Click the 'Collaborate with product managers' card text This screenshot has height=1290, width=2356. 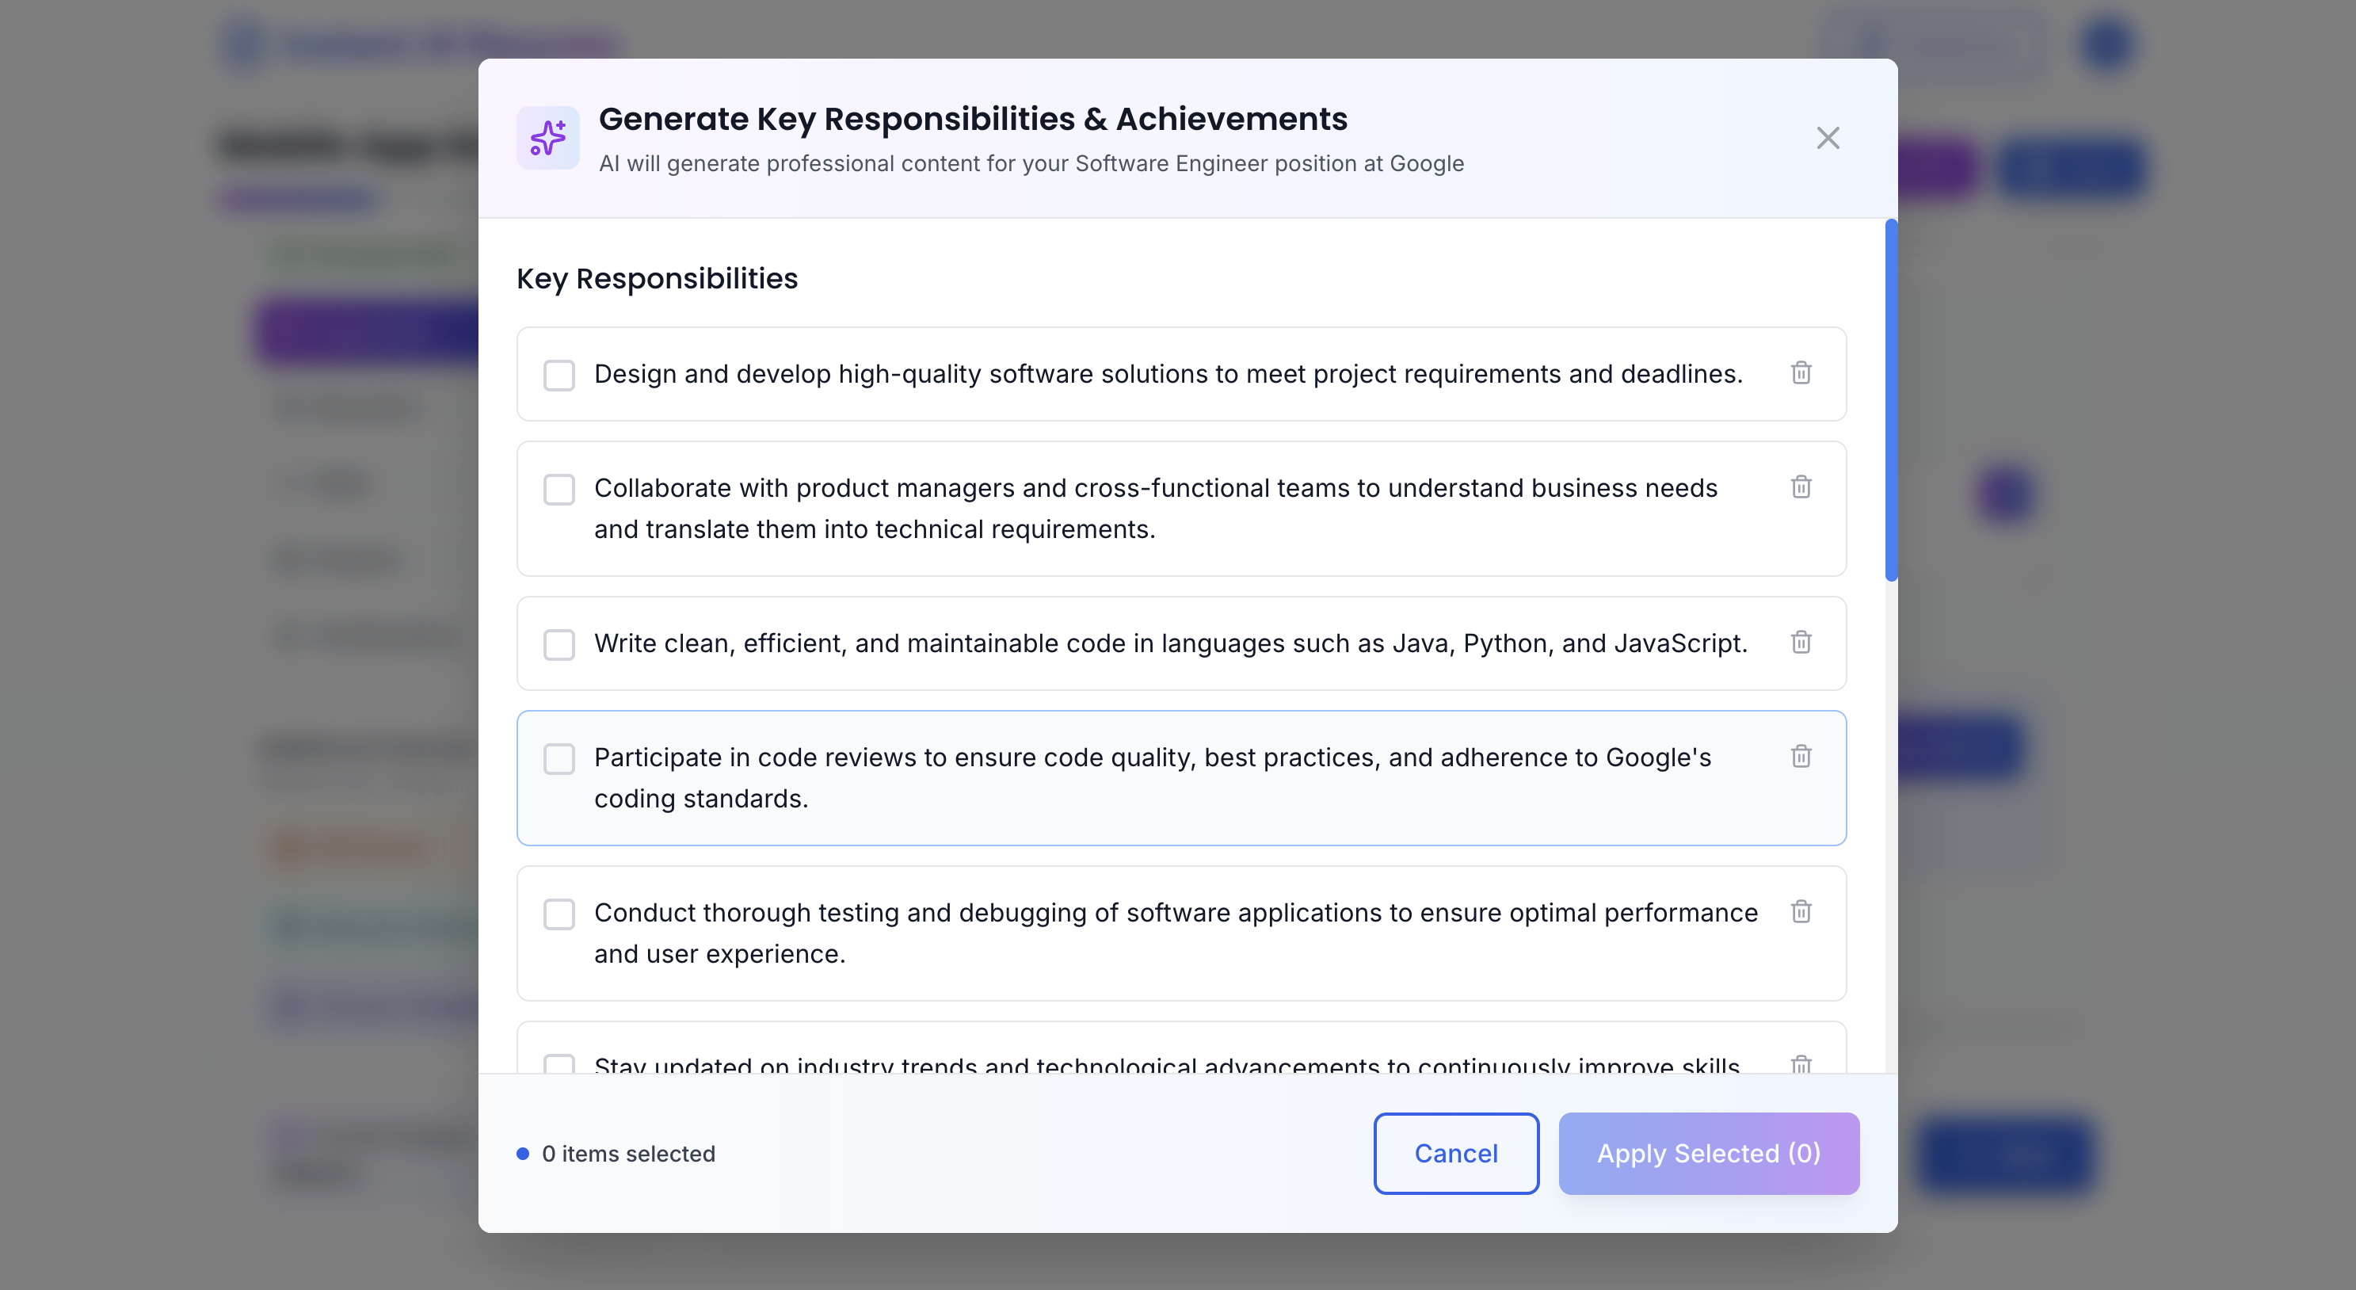[1155, 509]
